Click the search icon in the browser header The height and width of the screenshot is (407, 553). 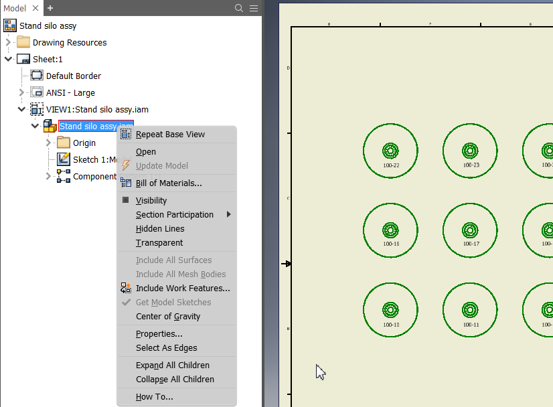click(x=239, y=9)
